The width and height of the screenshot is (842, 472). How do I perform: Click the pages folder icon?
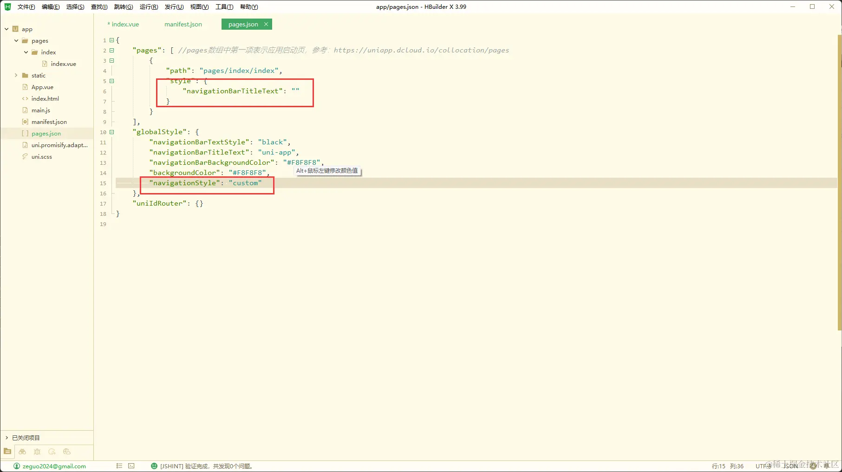pyautogui.click(x=25, y=41)
